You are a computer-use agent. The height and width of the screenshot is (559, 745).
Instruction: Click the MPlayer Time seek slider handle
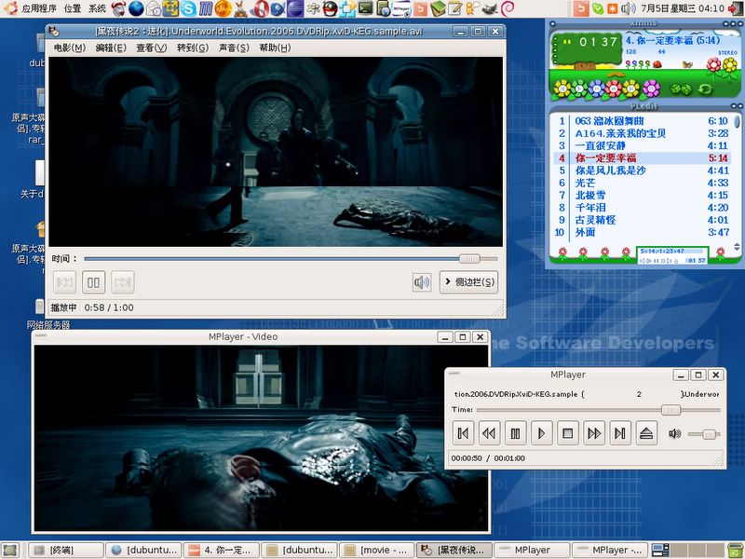[670, 410]
